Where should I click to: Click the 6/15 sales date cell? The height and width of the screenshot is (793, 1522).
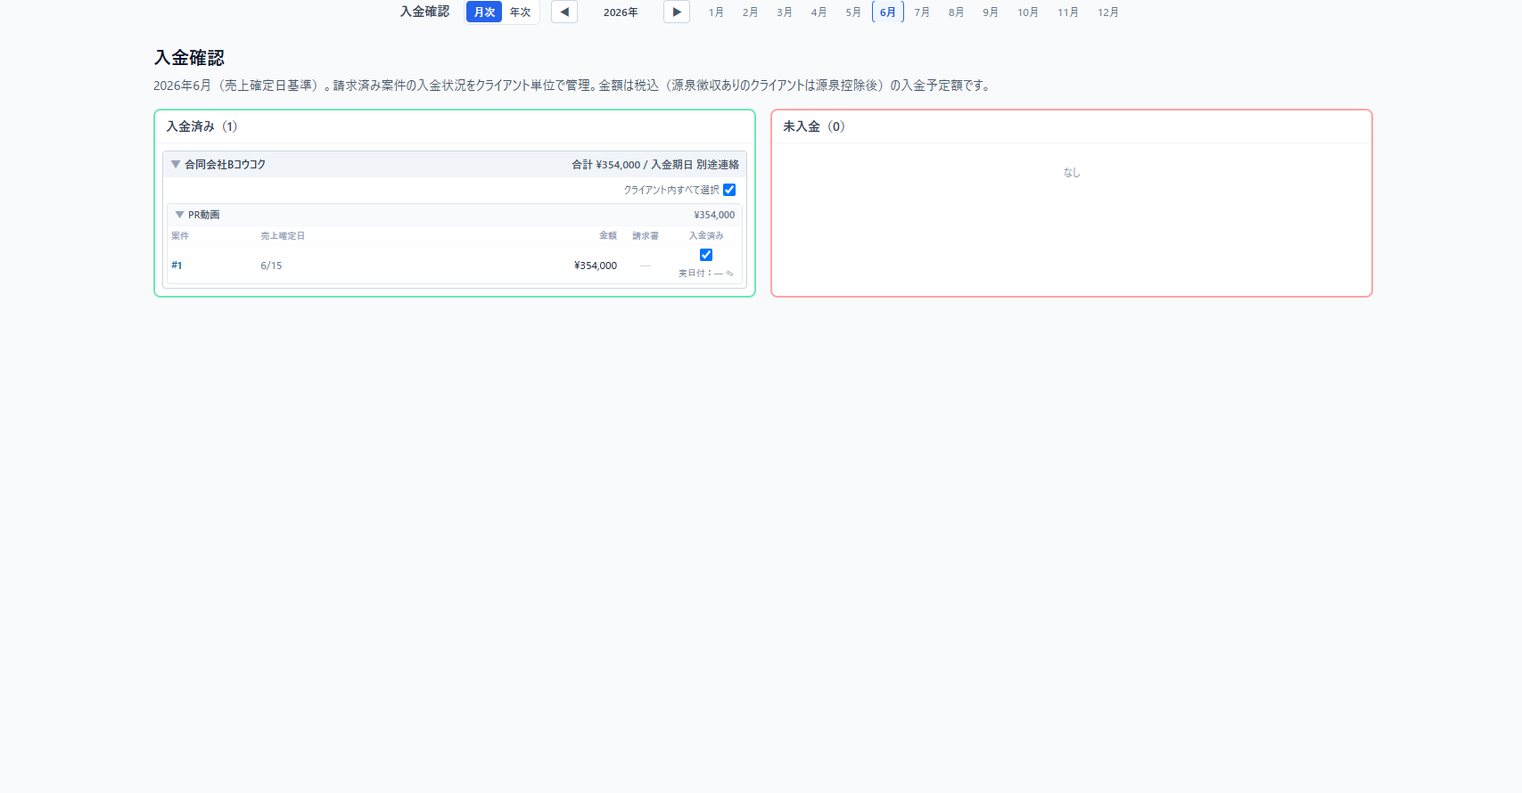coord(271,266)
